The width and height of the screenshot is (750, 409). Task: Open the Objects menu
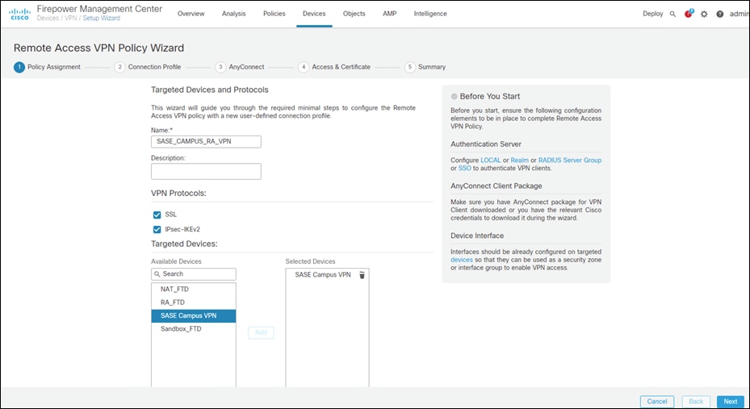(354, 14)
